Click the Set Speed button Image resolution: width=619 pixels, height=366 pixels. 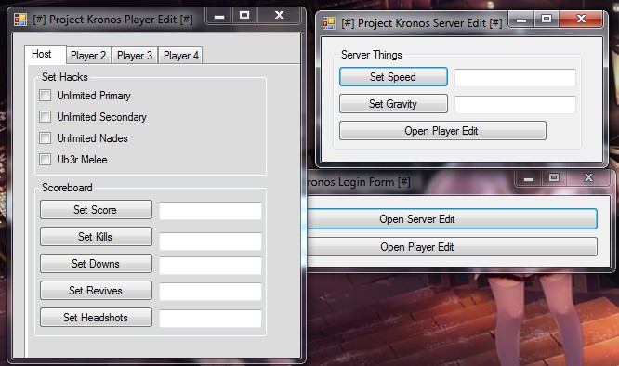tap(393, 76)
